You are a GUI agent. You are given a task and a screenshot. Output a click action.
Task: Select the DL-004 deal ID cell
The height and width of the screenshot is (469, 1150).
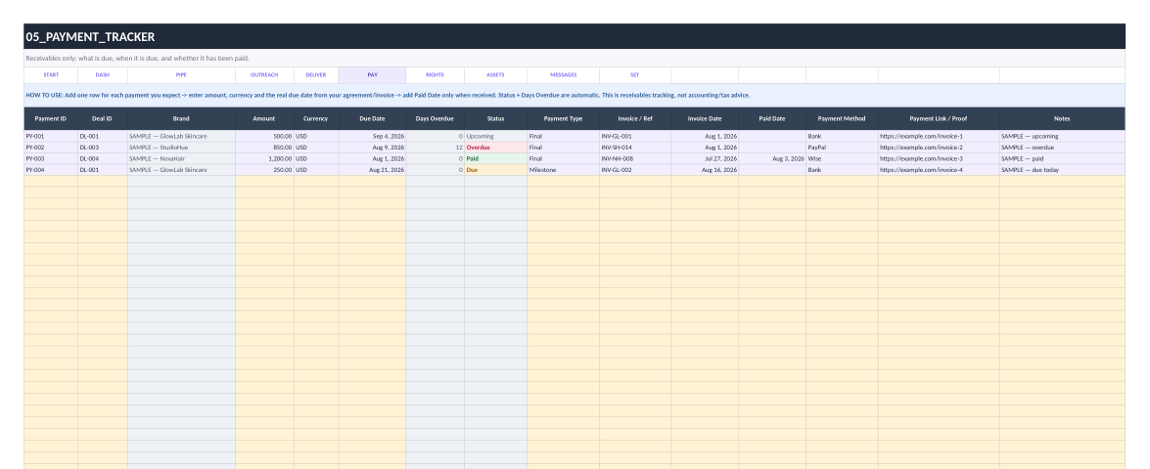[103, 158]
